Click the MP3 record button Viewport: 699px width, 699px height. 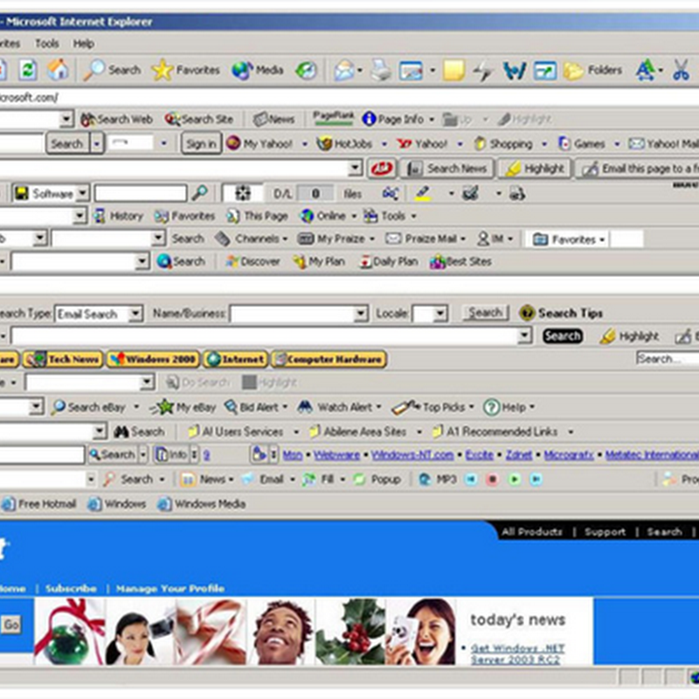coord(492,479)
